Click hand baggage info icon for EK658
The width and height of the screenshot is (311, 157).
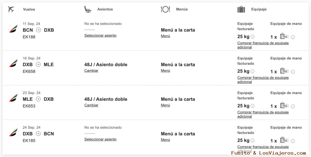point(293,72)
